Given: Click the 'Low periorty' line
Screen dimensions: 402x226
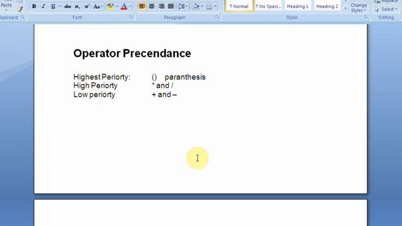Looking at the screenshot, I should tap(94, 95).
